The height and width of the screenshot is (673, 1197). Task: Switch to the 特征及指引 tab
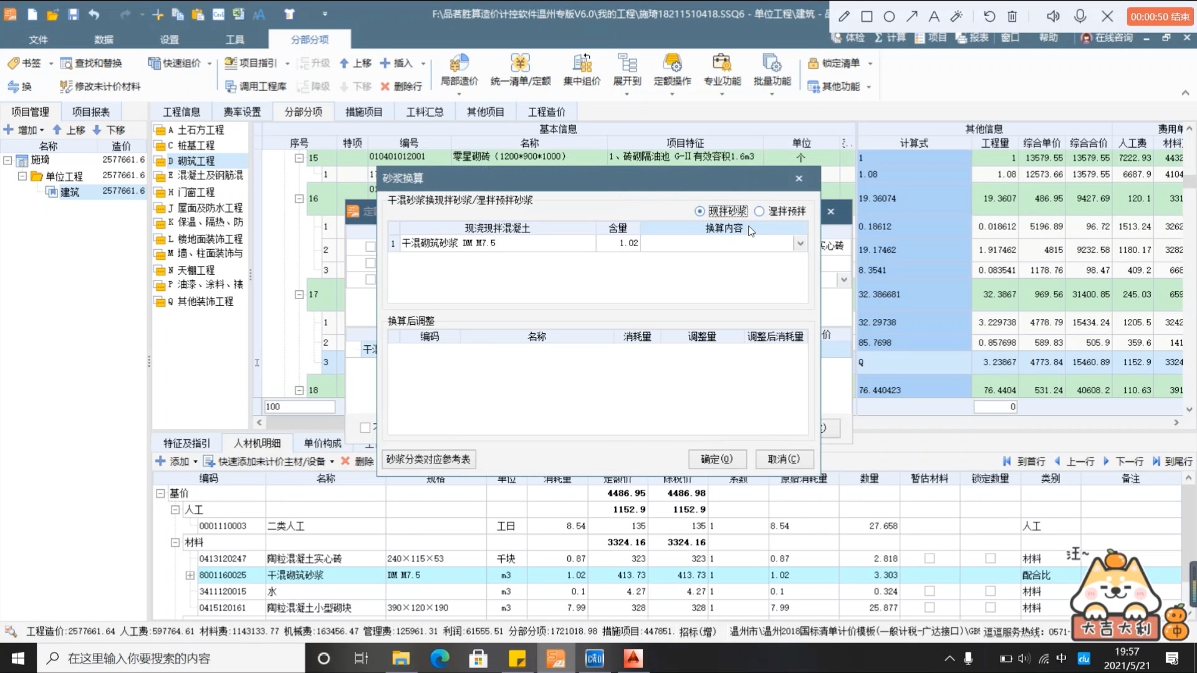point(186,443)
